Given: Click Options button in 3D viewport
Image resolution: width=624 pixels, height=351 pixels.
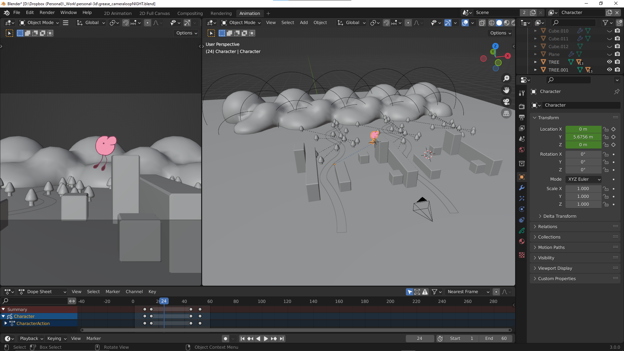Looking at the screenshot, I should (x=500, y=33).
